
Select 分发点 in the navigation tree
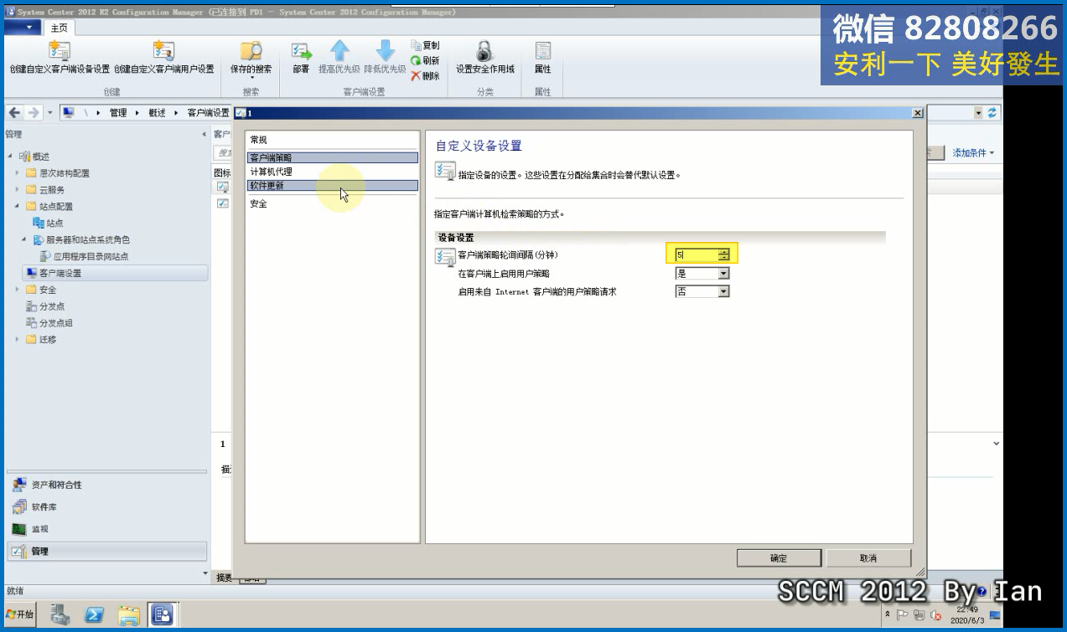[51, 306]
